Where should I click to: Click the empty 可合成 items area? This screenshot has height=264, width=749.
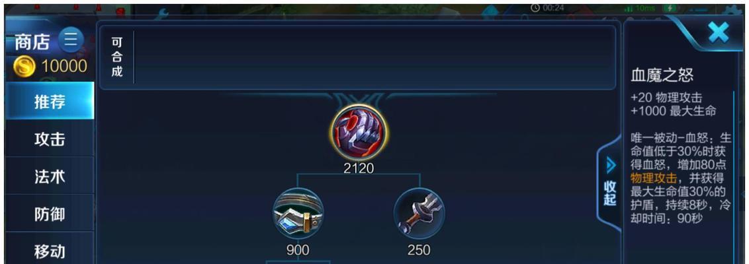coord(374,57)
